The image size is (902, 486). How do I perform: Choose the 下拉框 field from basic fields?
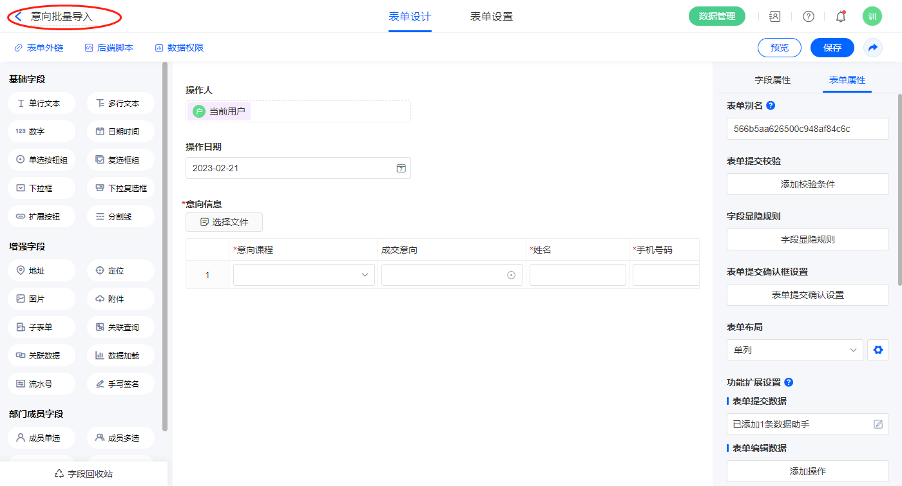[x=42, y=189]
